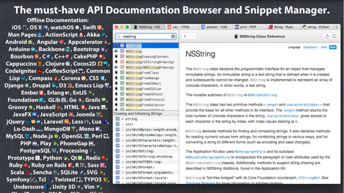Open the share menu icon
The width and height of the screenshot is (344, 193).
(x=327, y=36)
